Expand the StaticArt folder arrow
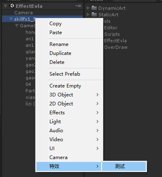162x177 pixels. (x=88, y=15)
